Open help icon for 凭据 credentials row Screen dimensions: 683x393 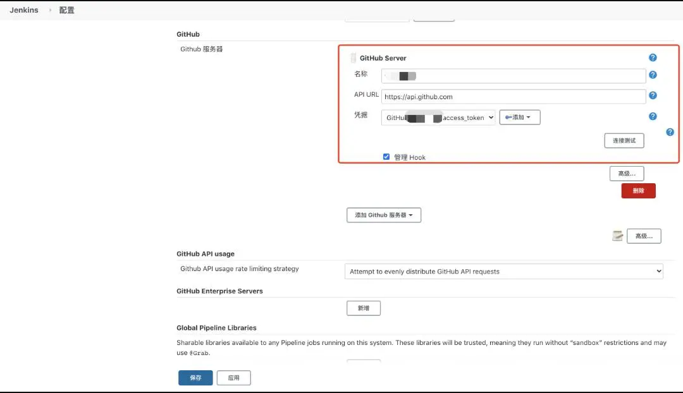653,116
